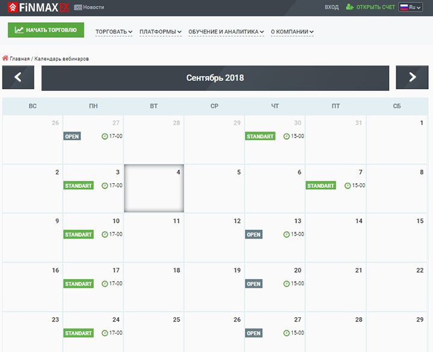This screenshot has width=433, height=352.
Task: Click the Вход login link
Action: pyautogui.click(x=331, y=7)
